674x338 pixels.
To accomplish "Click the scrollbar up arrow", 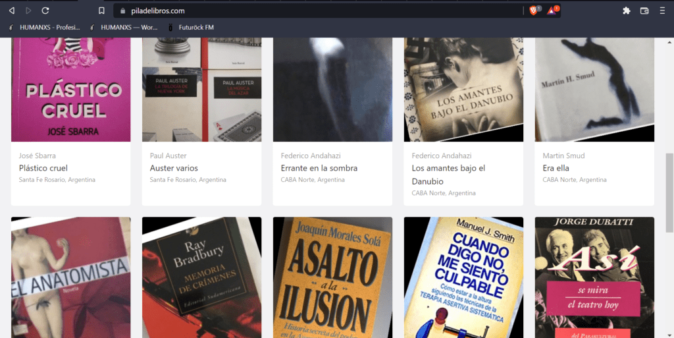I will click(669, 42).
